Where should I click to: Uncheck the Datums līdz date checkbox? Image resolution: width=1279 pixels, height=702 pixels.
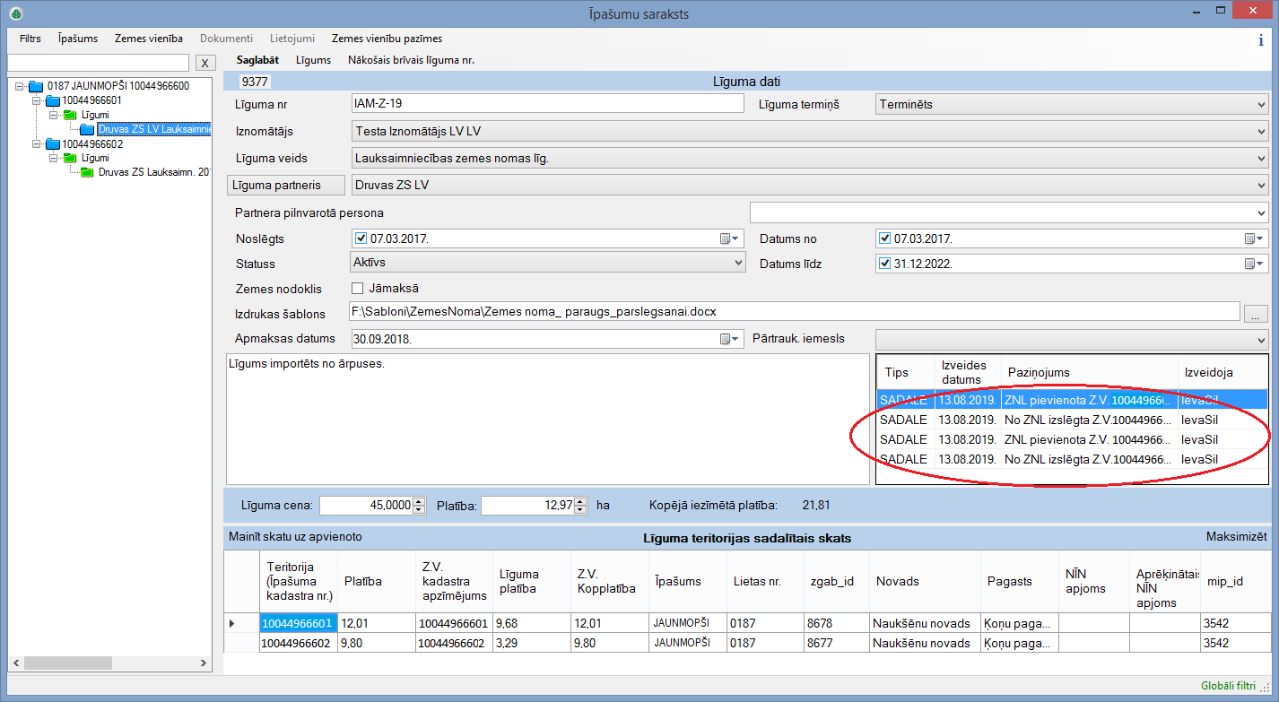click(884, 264)
